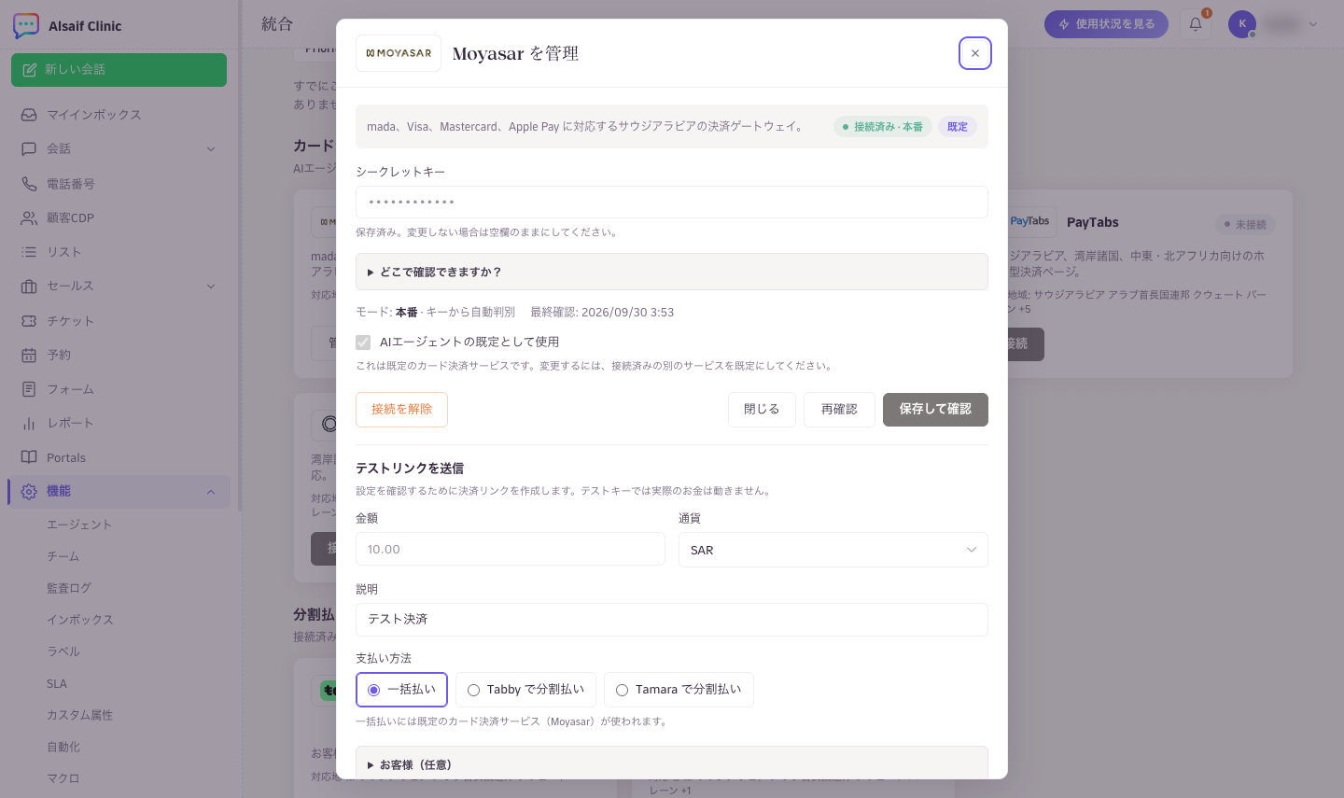The image size is (1344, 798).
Task: Click 新しい会話 button
Action: [x=119, y=70]
